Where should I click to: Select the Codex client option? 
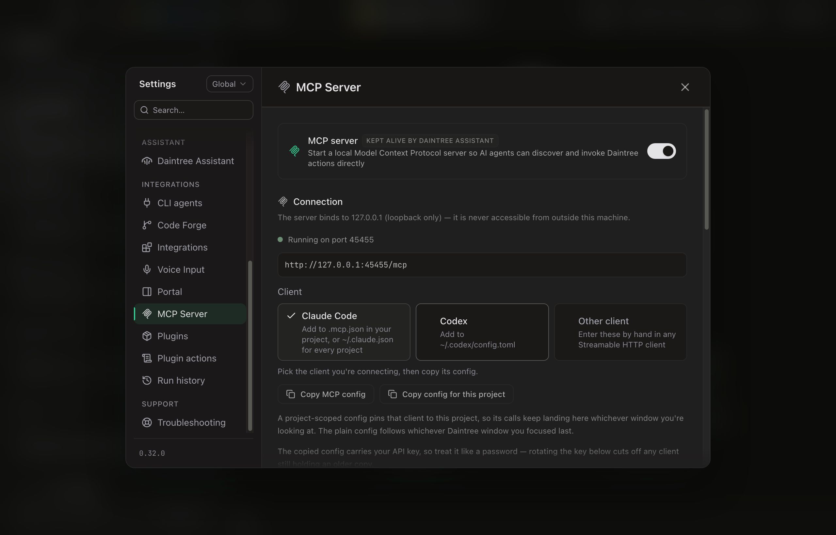pyautogui.click(x=482, y=332)
